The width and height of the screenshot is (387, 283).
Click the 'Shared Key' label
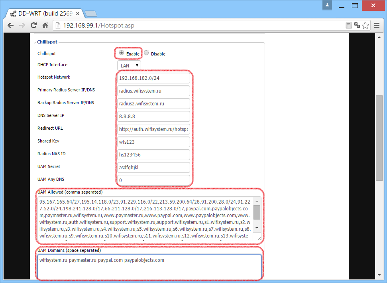pyautogui.click(x=48, y=141)
